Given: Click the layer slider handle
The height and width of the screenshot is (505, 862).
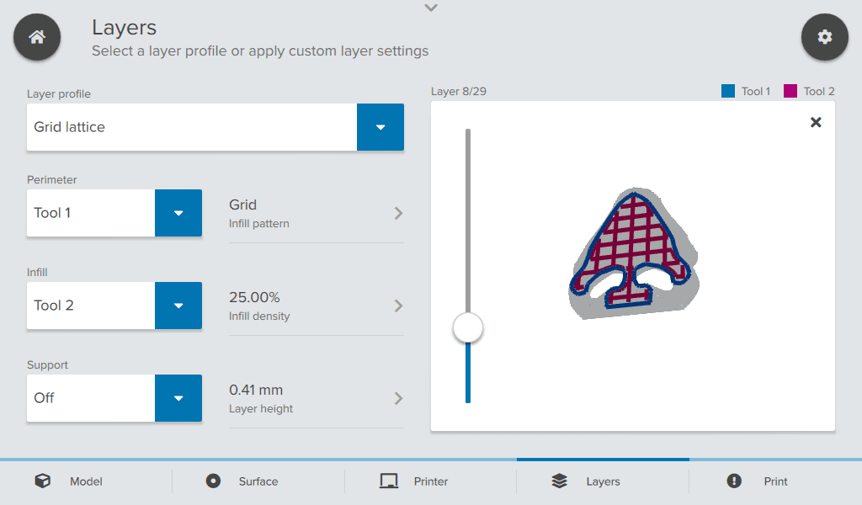Looking at the screenshot, I should point(468,327).
